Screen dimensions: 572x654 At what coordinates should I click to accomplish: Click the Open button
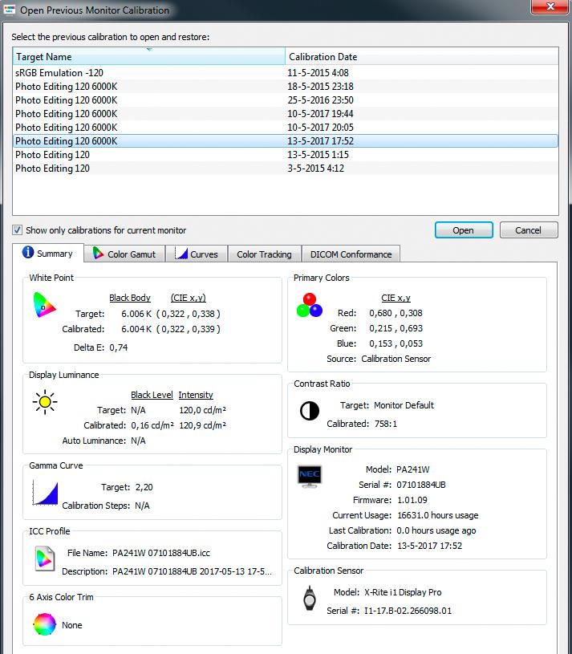(x=464, y=230)
